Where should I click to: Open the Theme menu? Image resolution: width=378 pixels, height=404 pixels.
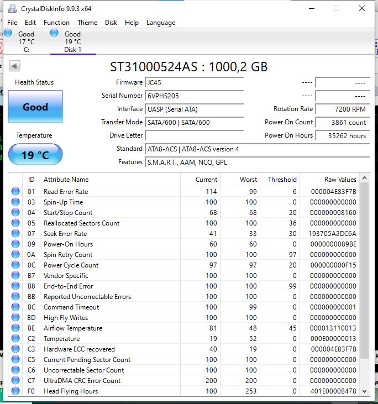click(x=87, y=23)
